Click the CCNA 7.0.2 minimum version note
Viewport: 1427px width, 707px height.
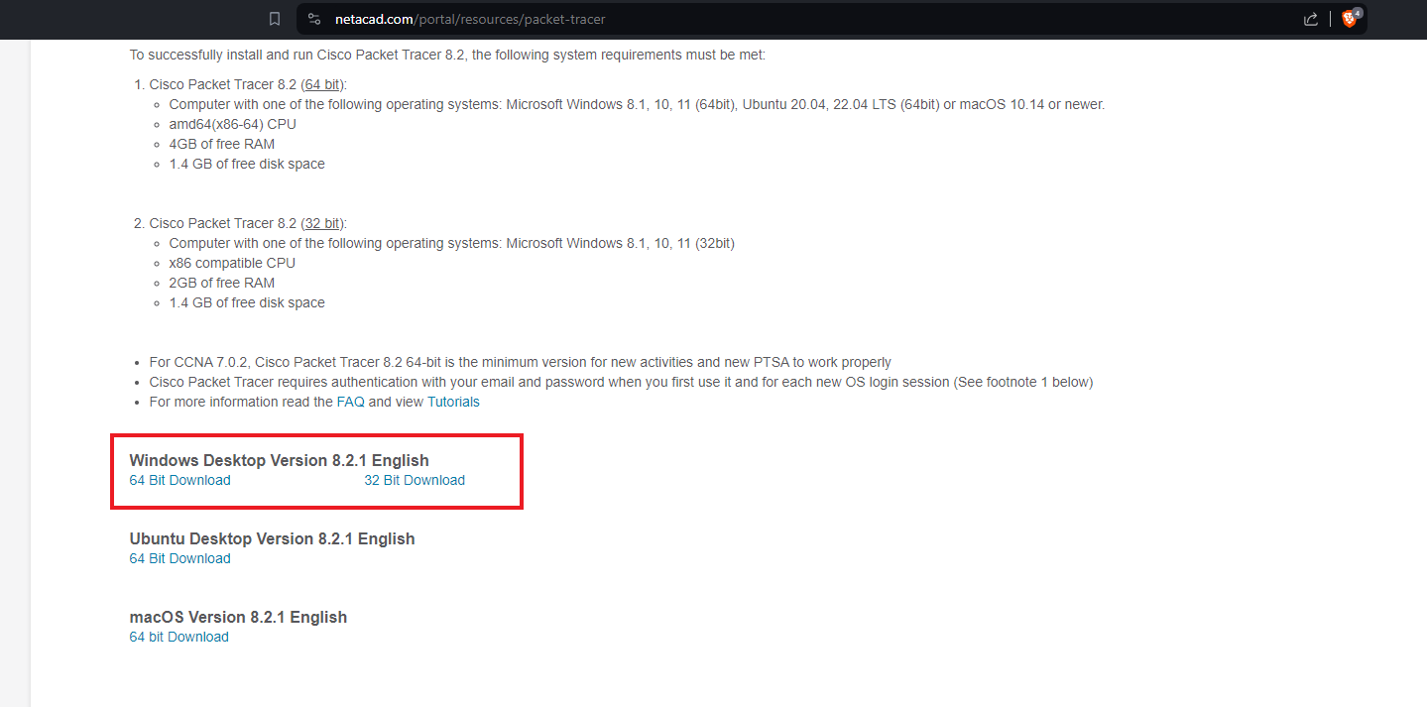(520, 362)
